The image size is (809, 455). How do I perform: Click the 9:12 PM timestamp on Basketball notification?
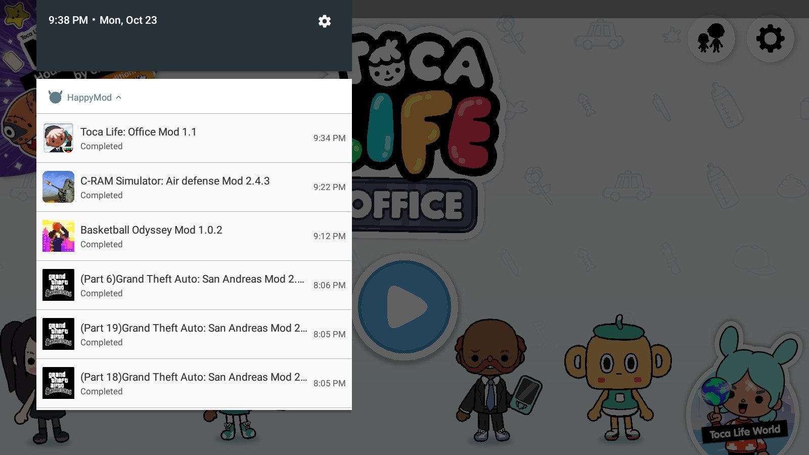point(329,236)
